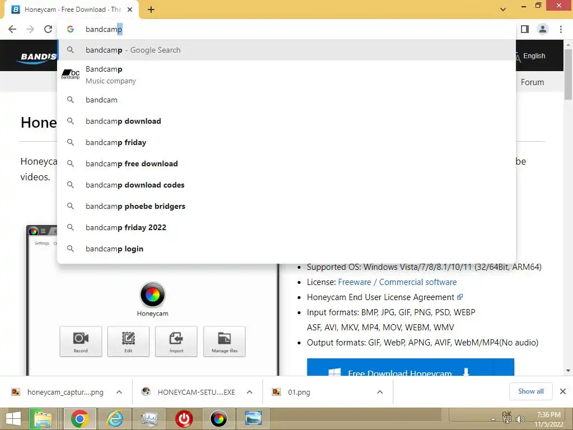Expand options for HONEYCAM-SETU....EXE download
573x430 pixels.
click(x=250, y=392)
